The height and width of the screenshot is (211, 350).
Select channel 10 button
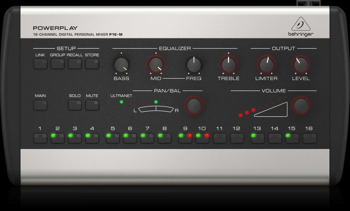(202, 138)
